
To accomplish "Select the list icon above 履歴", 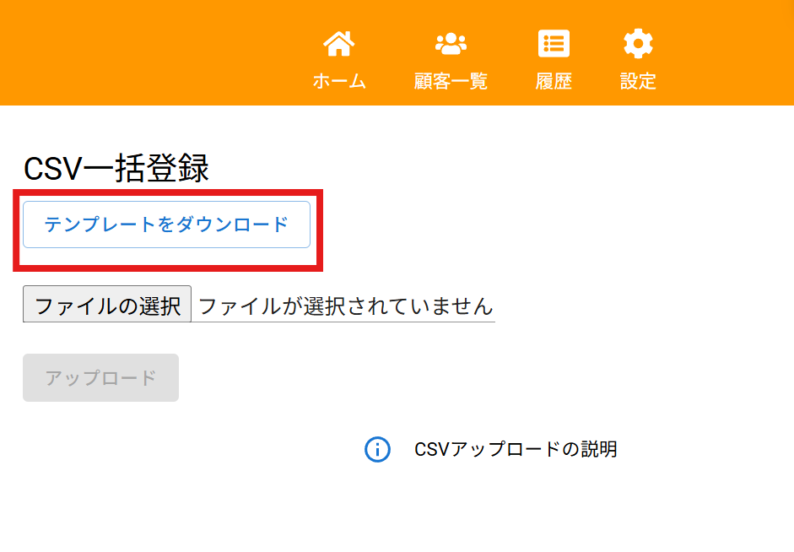I will (554, 44).
